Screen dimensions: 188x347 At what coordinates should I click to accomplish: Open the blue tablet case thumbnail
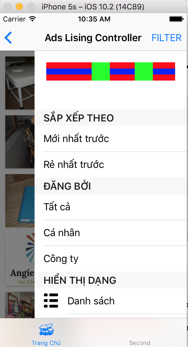pos(20,201)
